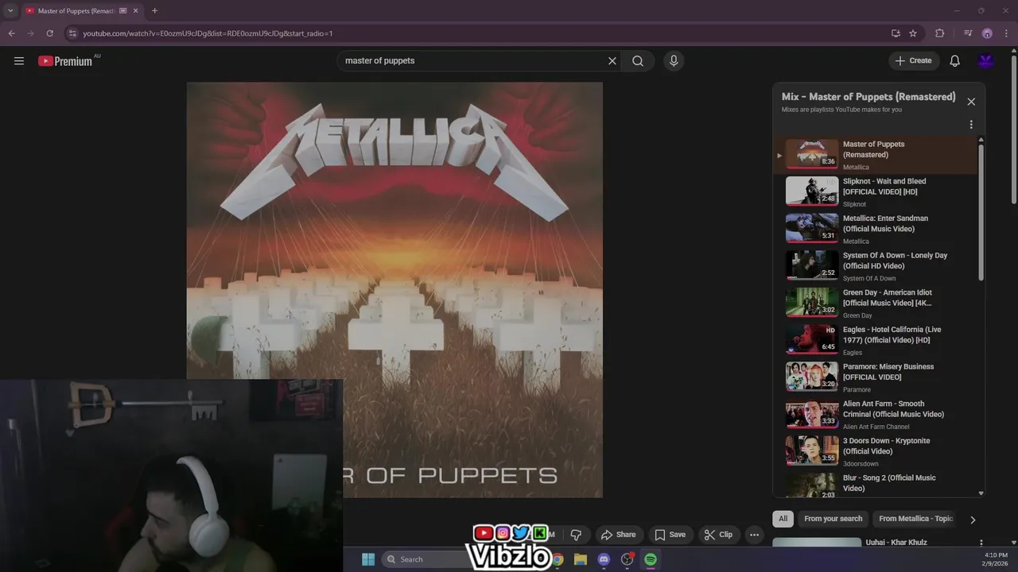Open options for Uuhai - Khar Khulz
Image resolution: width=1018 pixels, height=572 pixels.
pos(981,543)
